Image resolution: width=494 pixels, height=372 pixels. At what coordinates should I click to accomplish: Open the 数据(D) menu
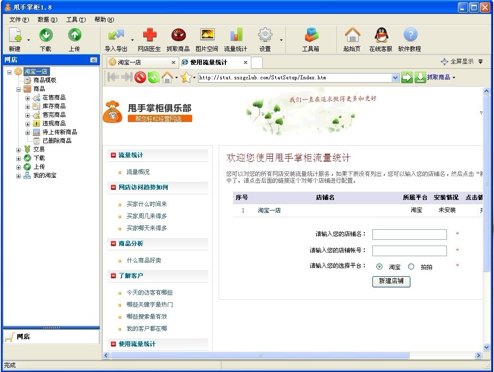coord(48,20)
